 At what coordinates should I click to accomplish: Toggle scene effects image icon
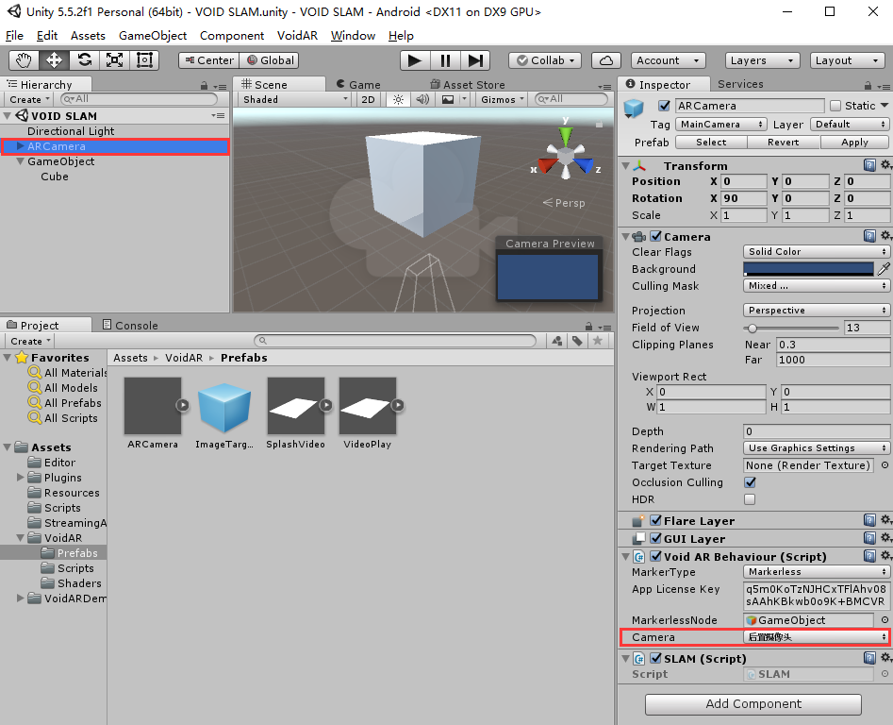click(x=448, y=100)
